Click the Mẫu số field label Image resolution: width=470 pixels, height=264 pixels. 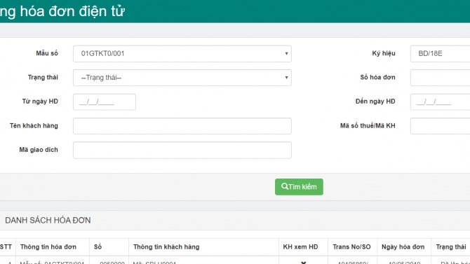[x=47, y=53]
